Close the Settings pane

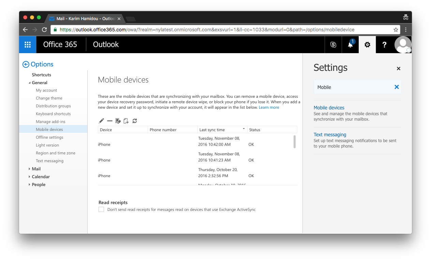(398, 68)
